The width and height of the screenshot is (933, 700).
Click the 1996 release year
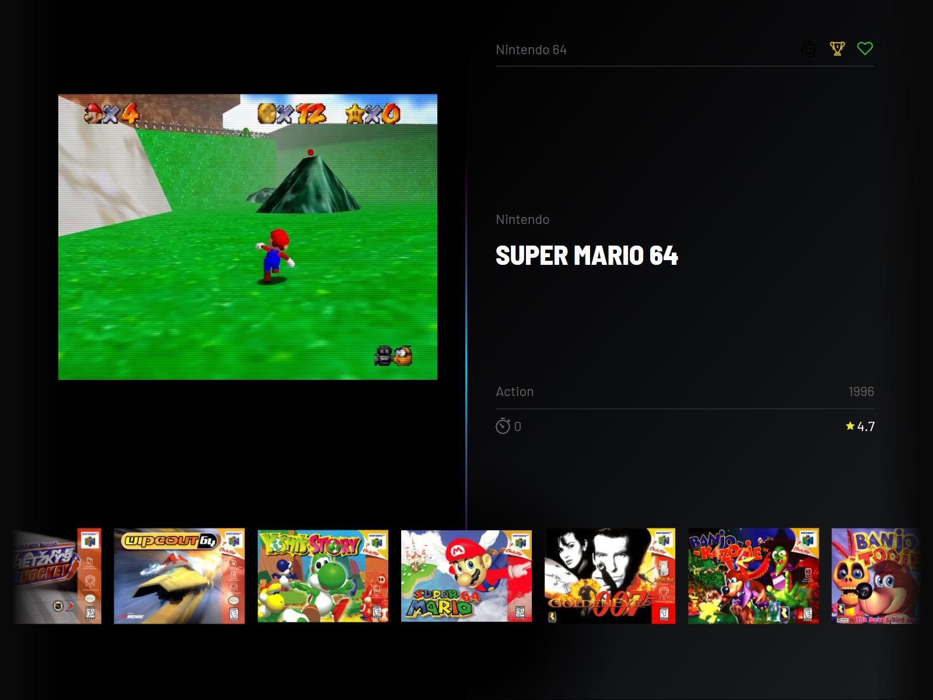[x=861, y=391]
